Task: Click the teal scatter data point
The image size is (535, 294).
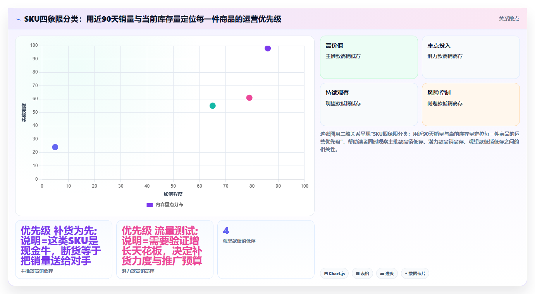Action: (x=213, y=106)
